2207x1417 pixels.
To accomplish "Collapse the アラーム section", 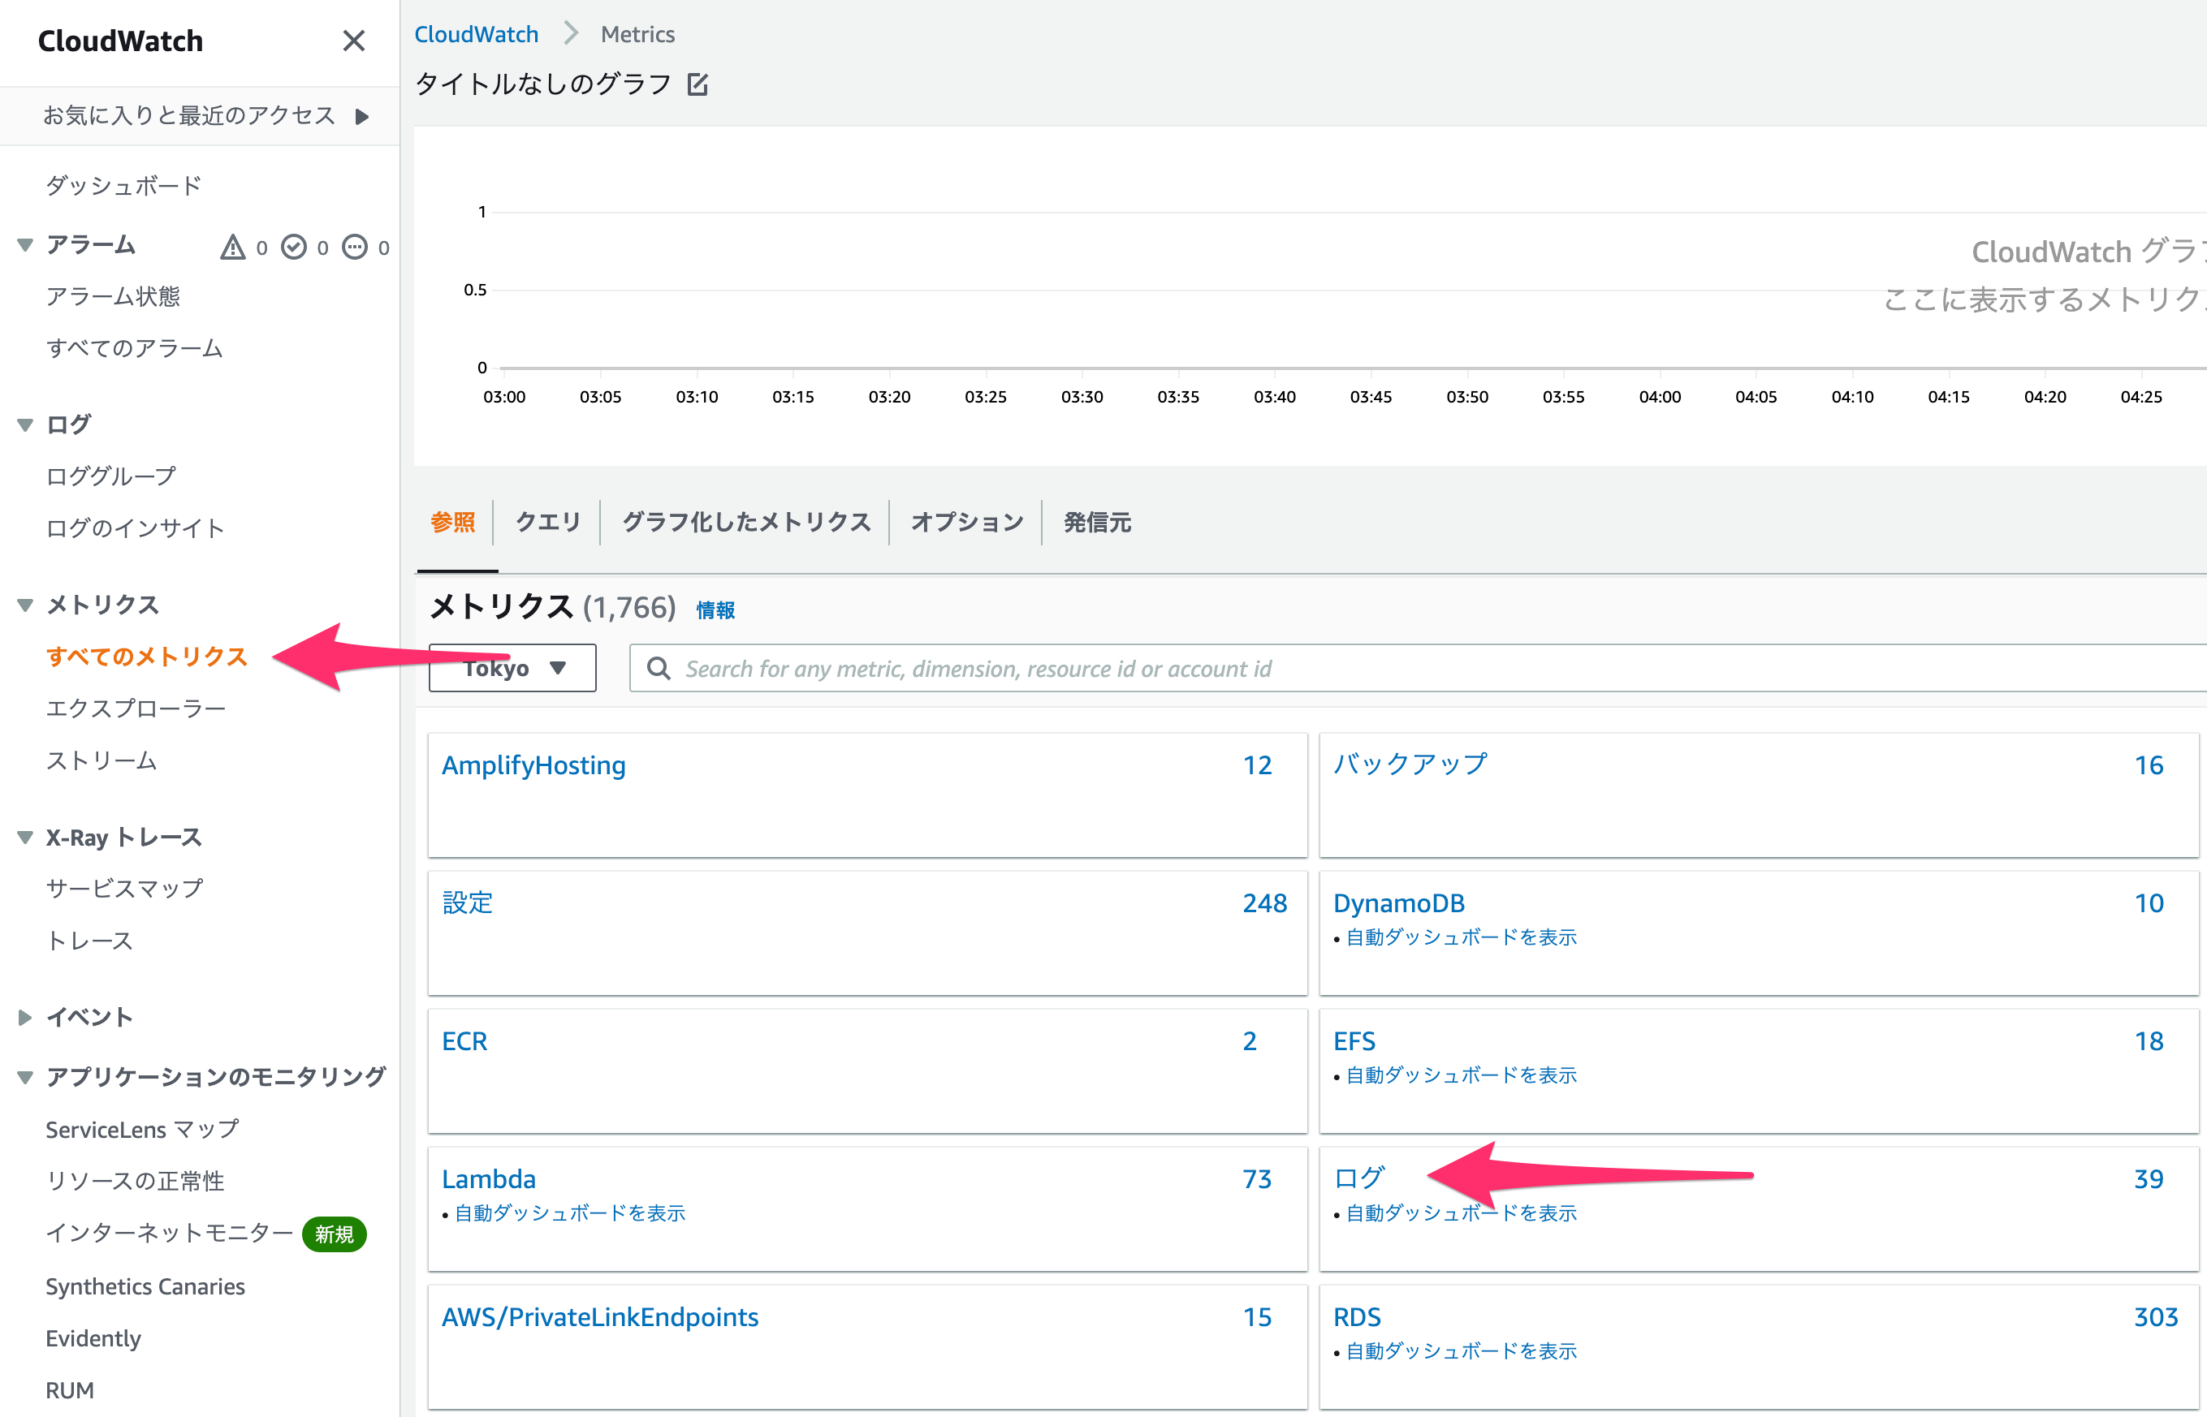I will 24,245.
